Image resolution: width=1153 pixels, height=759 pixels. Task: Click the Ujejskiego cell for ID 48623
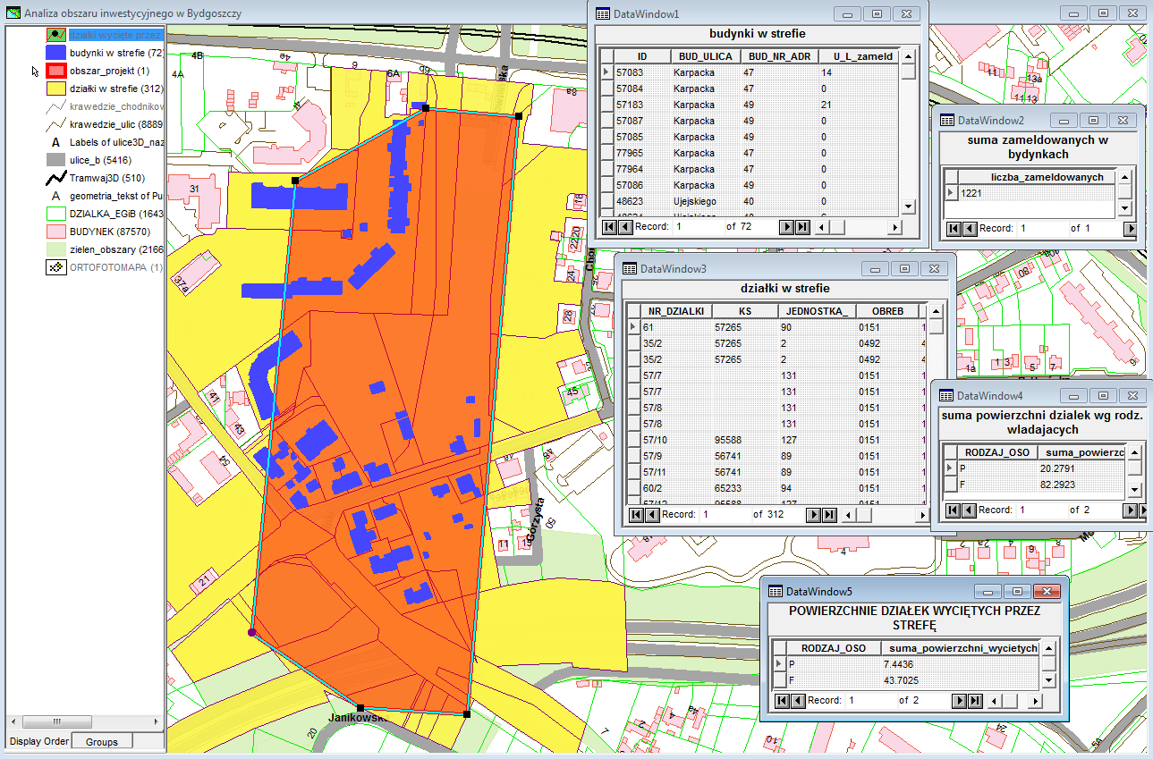[x=706, y=201]
